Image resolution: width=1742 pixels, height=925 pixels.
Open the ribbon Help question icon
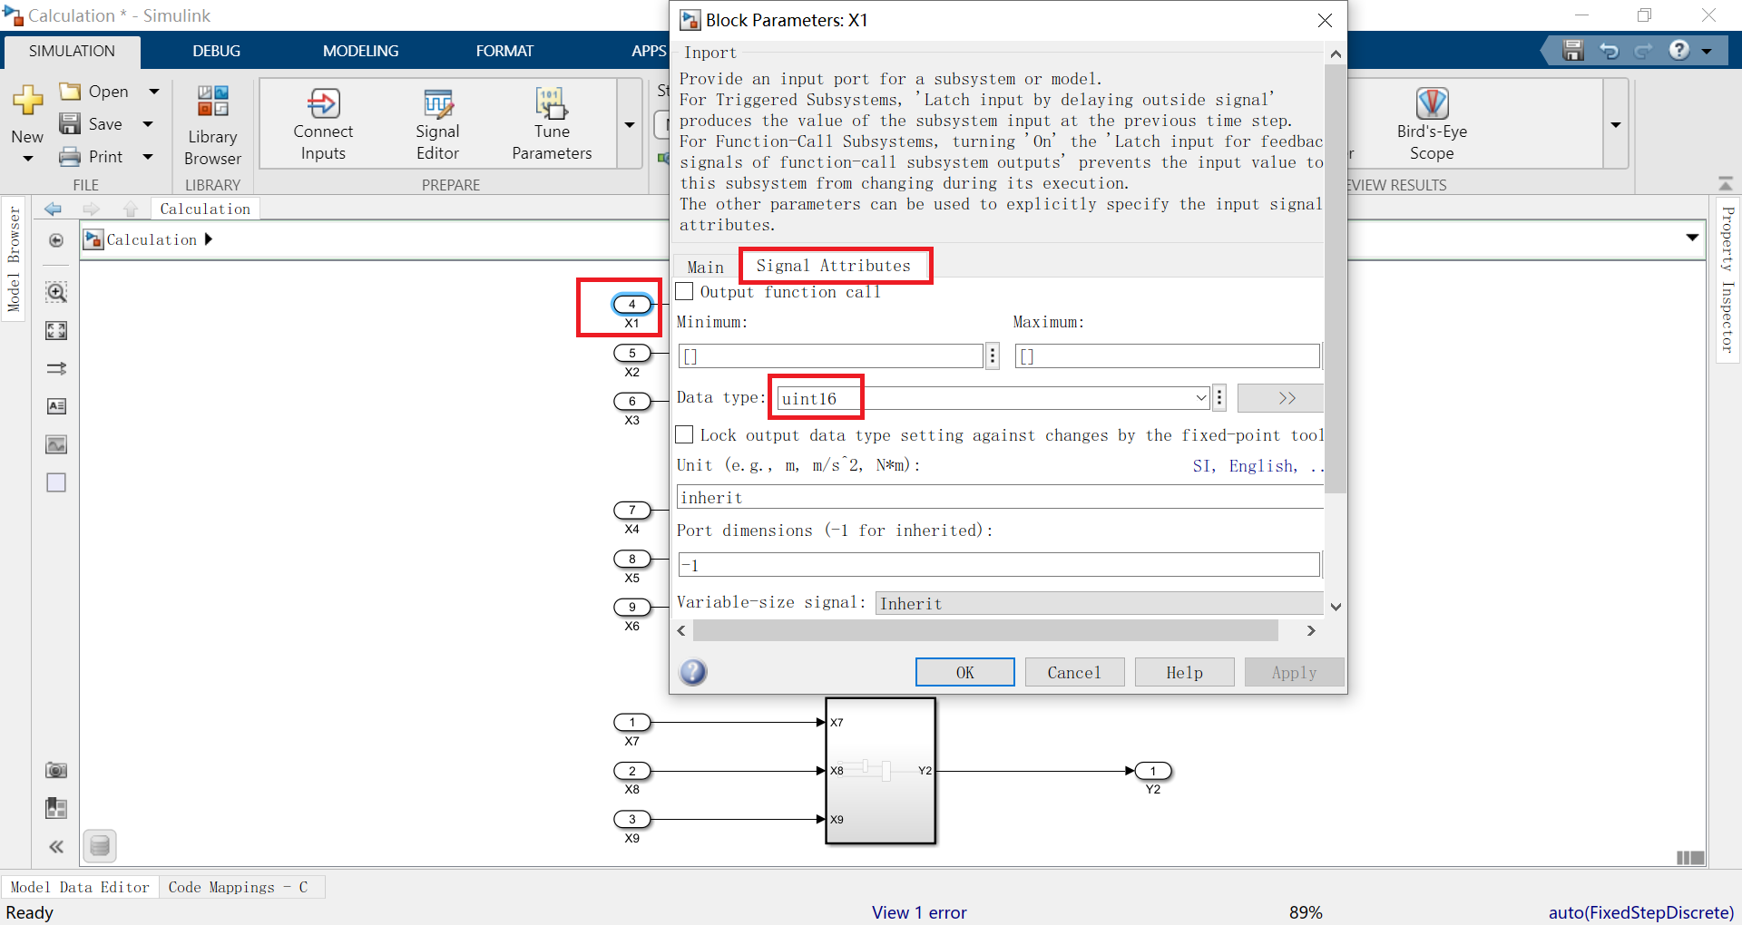click(1679, 50)
